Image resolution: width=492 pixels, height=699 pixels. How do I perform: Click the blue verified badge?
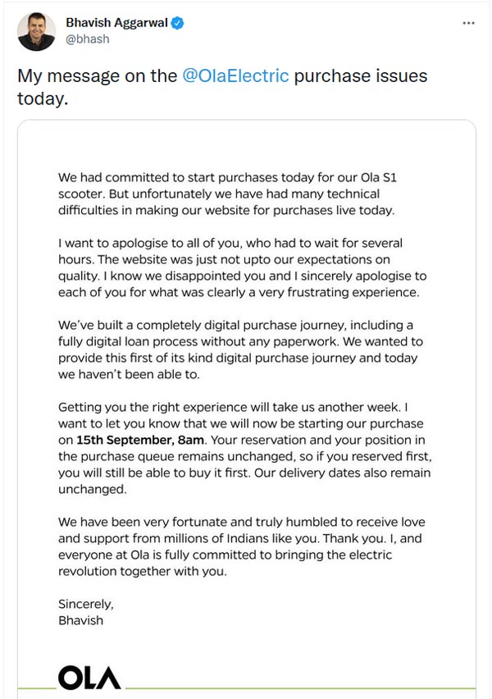pyautogui.click(x=178, y=25)
